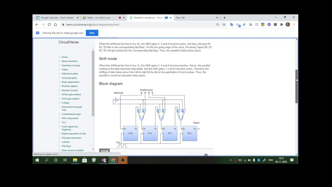Open Windows taskbar search

46,160
